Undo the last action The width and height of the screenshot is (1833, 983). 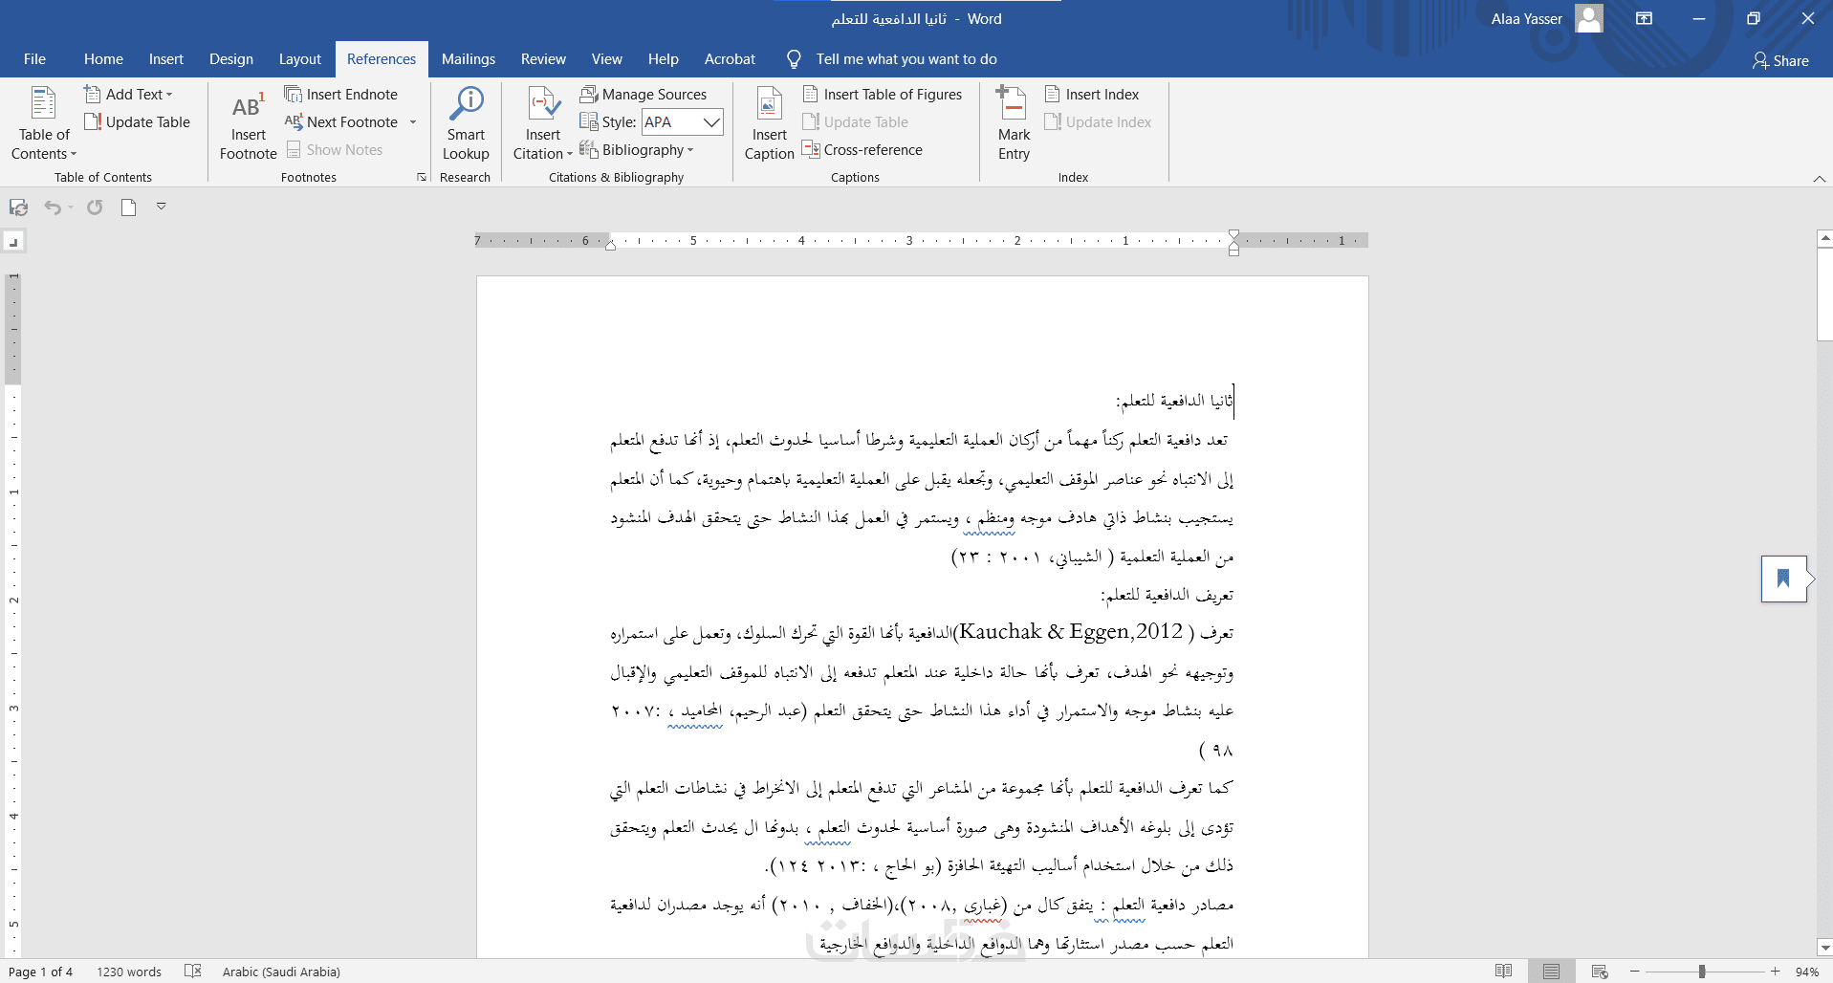[x=53, y=208]
